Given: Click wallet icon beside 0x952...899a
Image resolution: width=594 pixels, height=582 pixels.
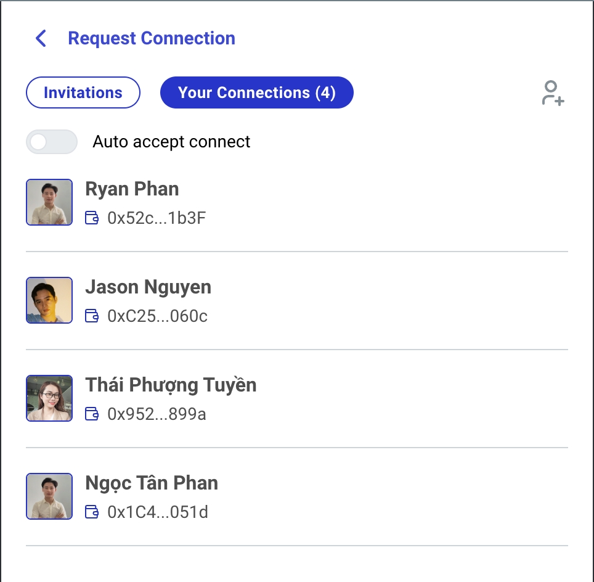Looking at the screenshot, I should pos(92,414).
